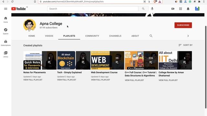Click the Quick Notes for Placements thumbnail
Viewport: 207px width, 116px height.
(40, 60)
